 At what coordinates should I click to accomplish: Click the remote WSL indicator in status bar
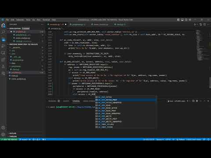tap(9, 140)
